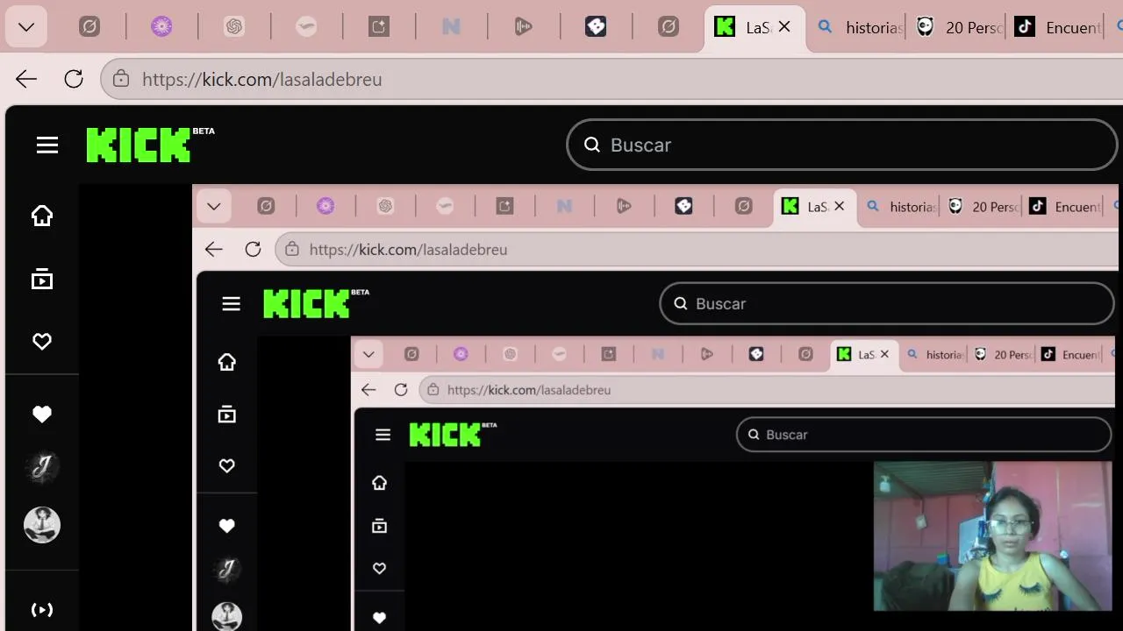This screenshot has height=631, width=1123.
Task: Click the innermost mirrored Kick hamburger icon
Action: coord(383,435)
